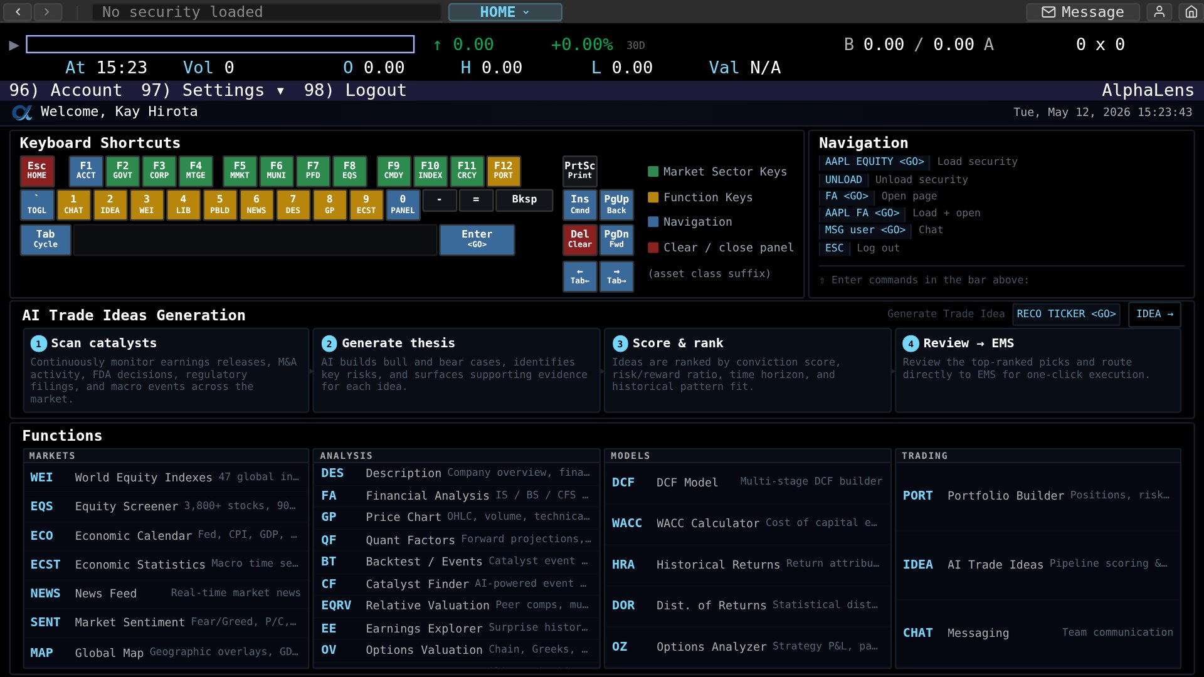The height and width of the screenshot is (677, 1204).
Task: Click the F9 CMDY sector key
Action: point(394,171)
